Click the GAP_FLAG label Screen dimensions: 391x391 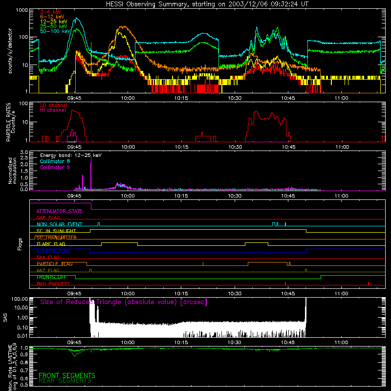(48, 217)
